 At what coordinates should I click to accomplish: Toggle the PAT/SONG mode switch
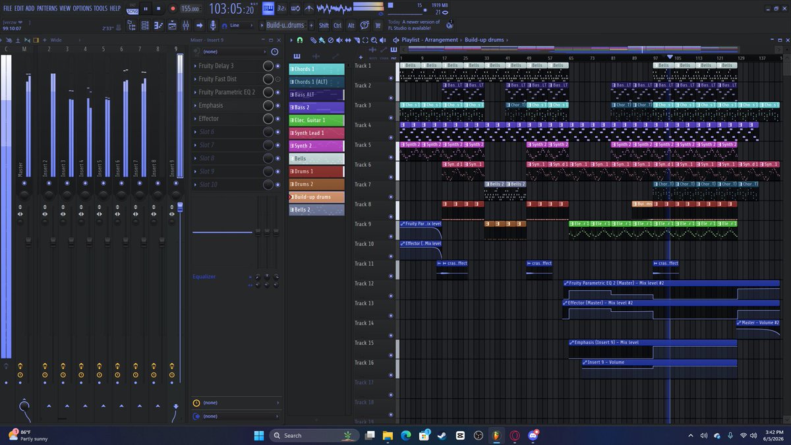(132, 9)
